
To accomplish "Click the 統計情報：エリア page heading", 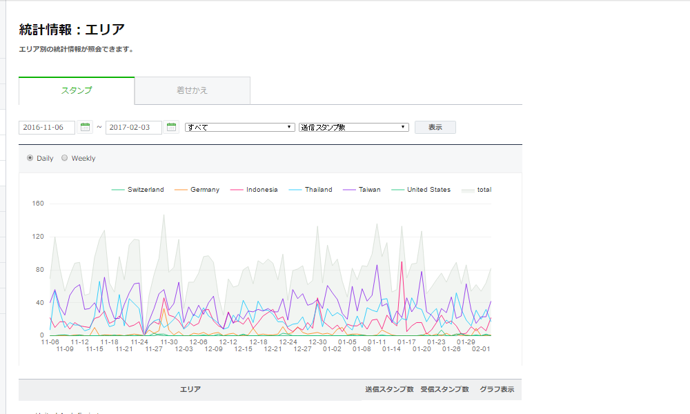I will [x=72, y=30].
